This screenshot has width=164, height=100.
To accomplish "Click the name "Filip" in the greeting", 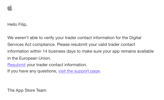I will (x=22, y=25).
